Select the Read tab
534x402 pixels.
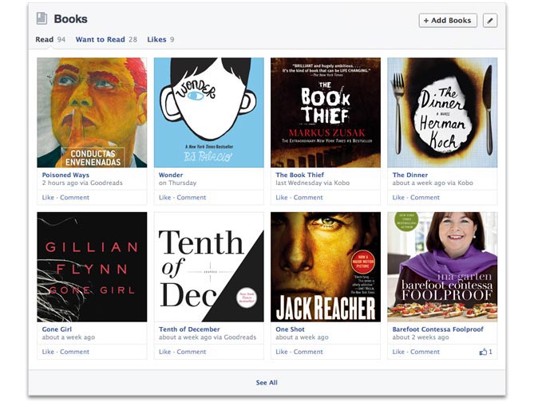tap(45, 39)
